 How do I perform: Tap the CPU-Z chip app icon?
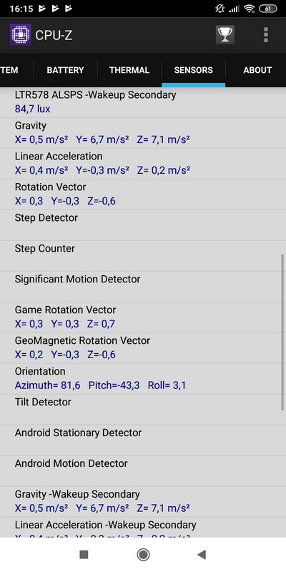coord(21,34)
